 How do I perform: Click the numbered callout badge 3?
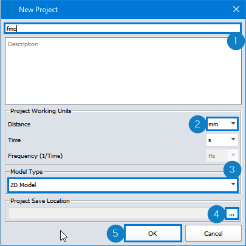tap(232, 169)
